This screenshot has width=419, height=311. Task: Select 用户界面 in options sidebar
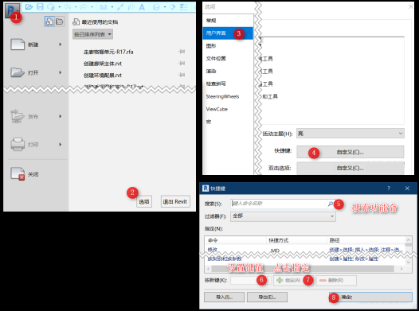(228, 33)
